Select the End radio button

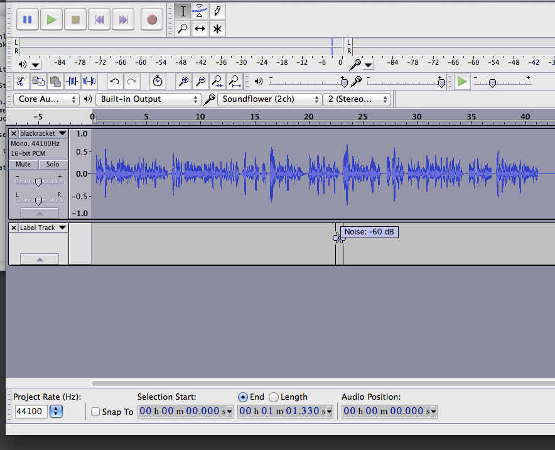click(x=243, y=397)
